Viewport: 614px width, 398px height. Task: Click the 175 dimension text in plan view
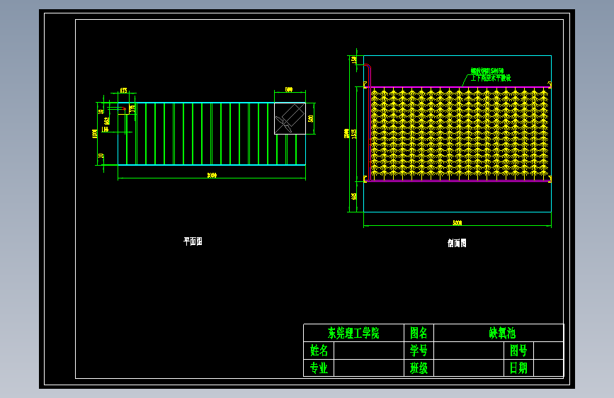pos(123,91)
